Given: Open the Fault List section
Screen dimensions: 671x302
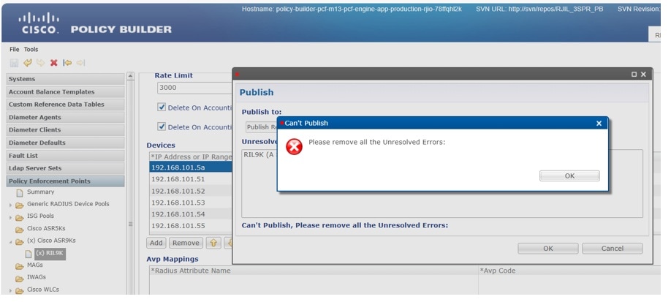Looking at the screenshot, I should click(x=66, y=156).
